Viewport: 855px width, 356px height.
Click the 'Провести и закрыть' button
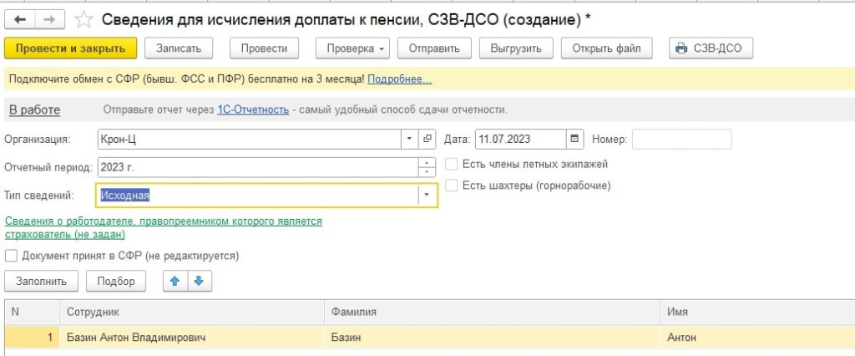(70, 48)
